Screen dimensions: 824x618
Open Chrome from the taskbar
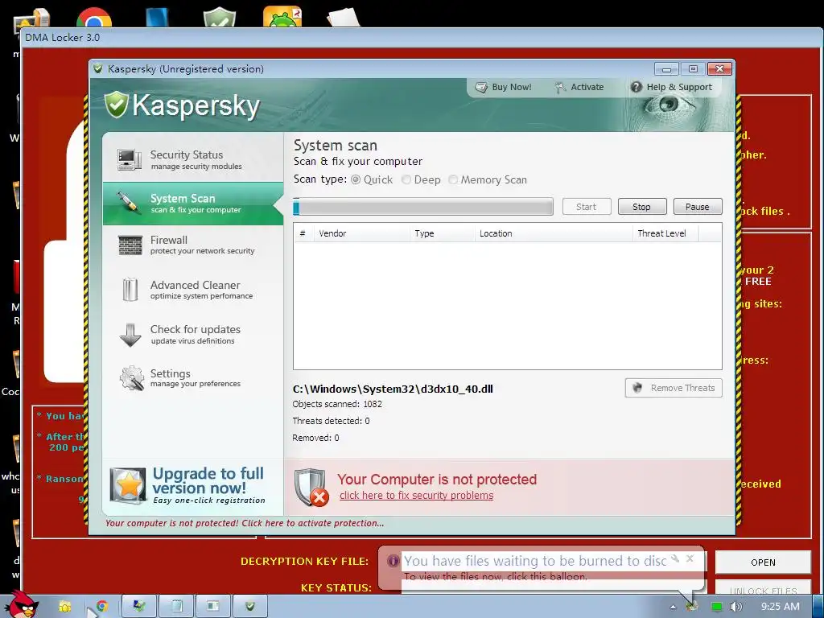click(101, 607)
